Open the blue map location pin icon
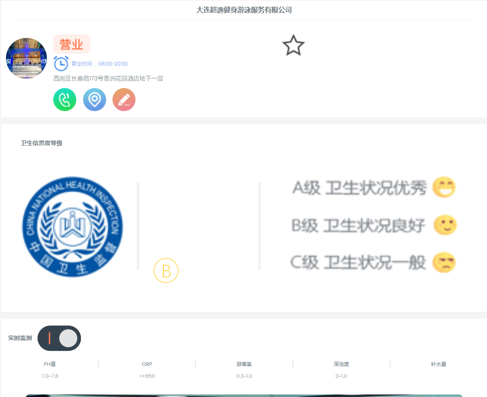The height and width of the screenshot is (397, 487). pyautogui.click(x=94, y=100)
